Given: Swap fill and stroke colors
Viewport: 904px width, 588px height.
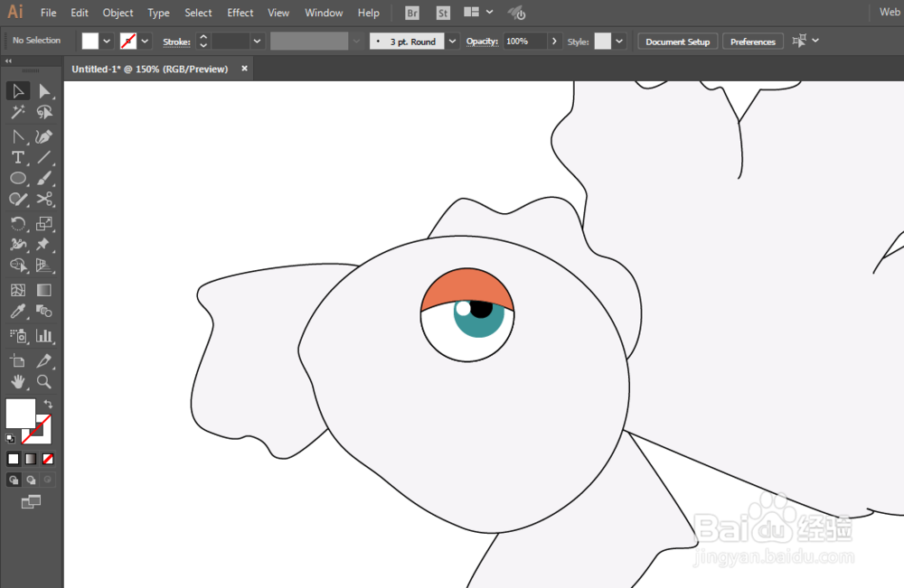Looking at the screenshot, I should click(x=49, y=404).
